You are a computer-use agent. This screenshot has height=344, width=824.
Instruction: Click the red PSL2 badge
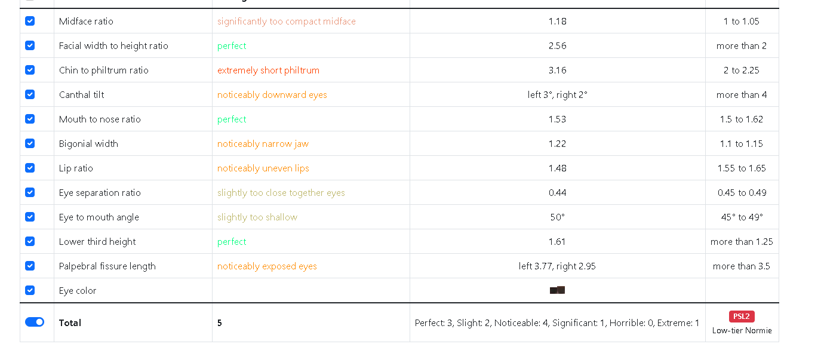[742, 317]
